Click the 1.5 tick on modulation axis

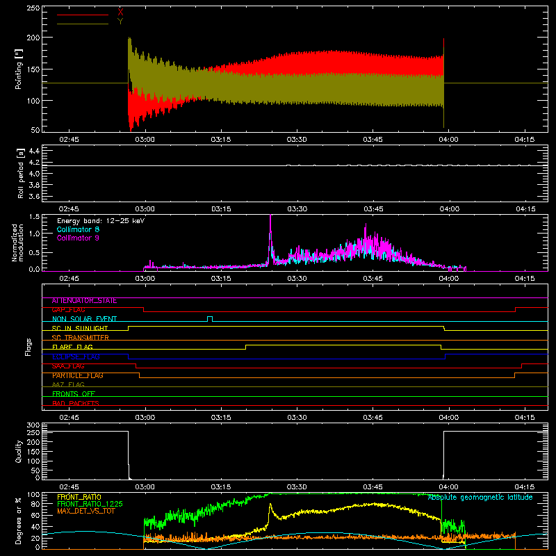(34, 217)
